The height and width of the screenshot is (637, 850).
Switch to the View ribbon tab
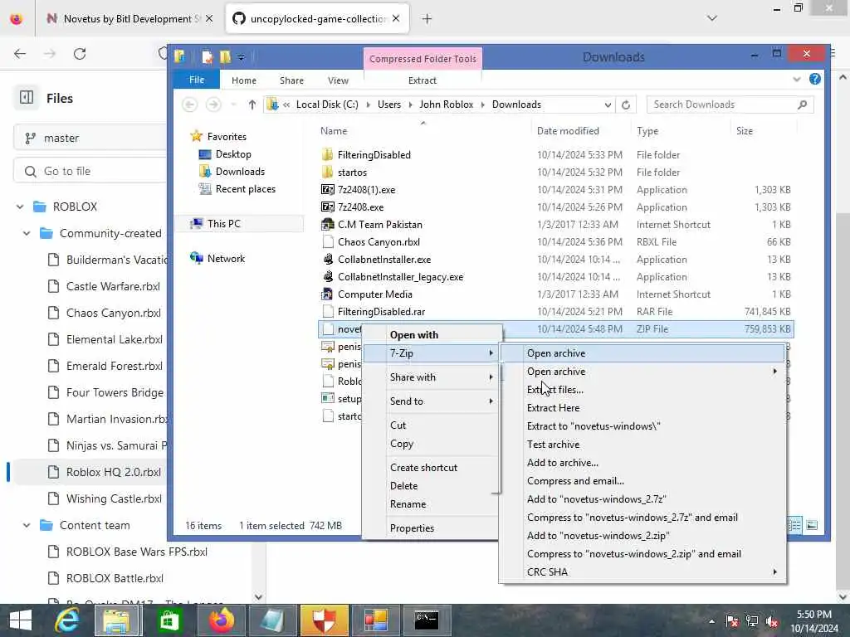click(339, 80)
